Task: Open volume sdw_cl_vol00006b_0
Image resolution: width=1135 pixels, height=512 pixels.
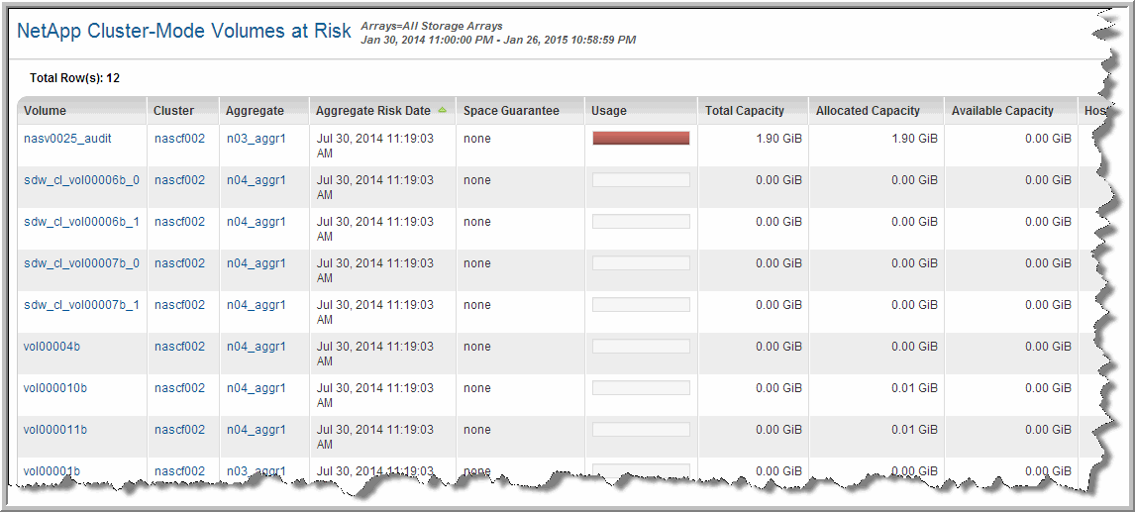Action: pos(81,180)
